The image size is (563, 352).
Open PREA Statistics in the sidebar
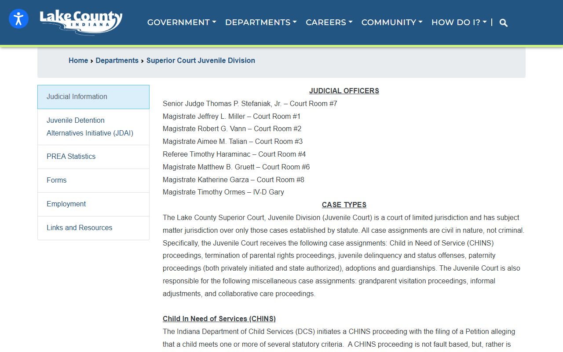coord(93,157)
